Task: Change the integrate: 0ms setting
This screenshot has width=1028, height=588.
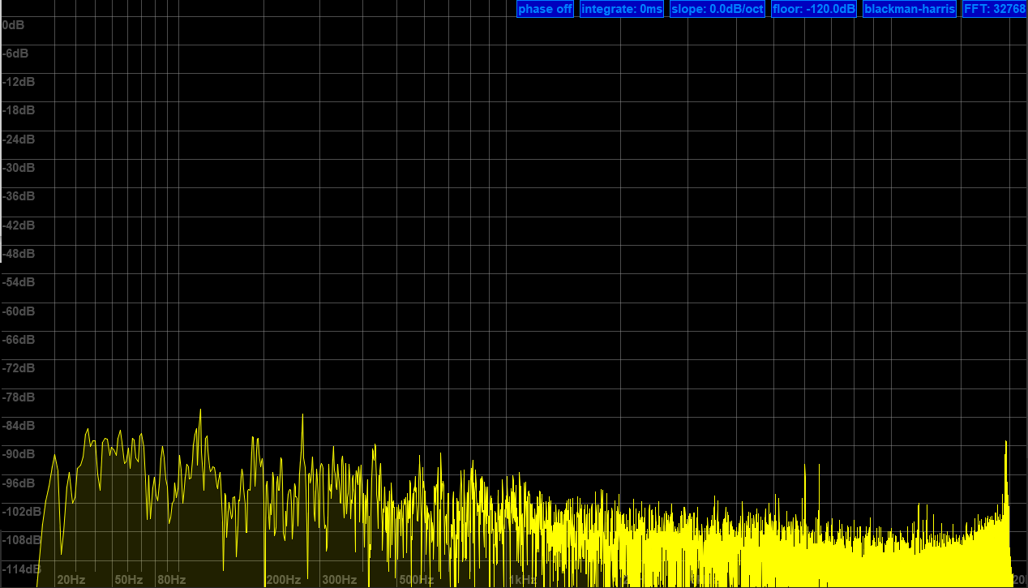Action: (x=622, y=9)
